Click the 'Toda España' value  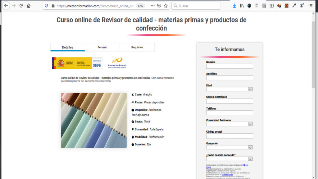point(157,129)
